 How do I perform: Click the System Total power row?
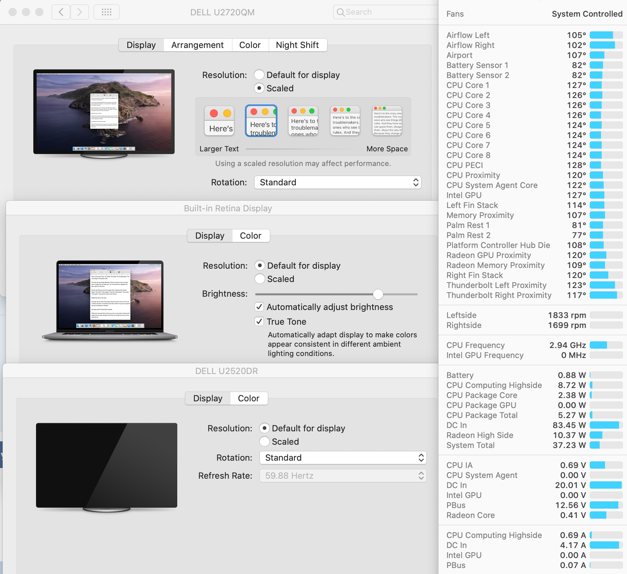[x=534, y=445]
